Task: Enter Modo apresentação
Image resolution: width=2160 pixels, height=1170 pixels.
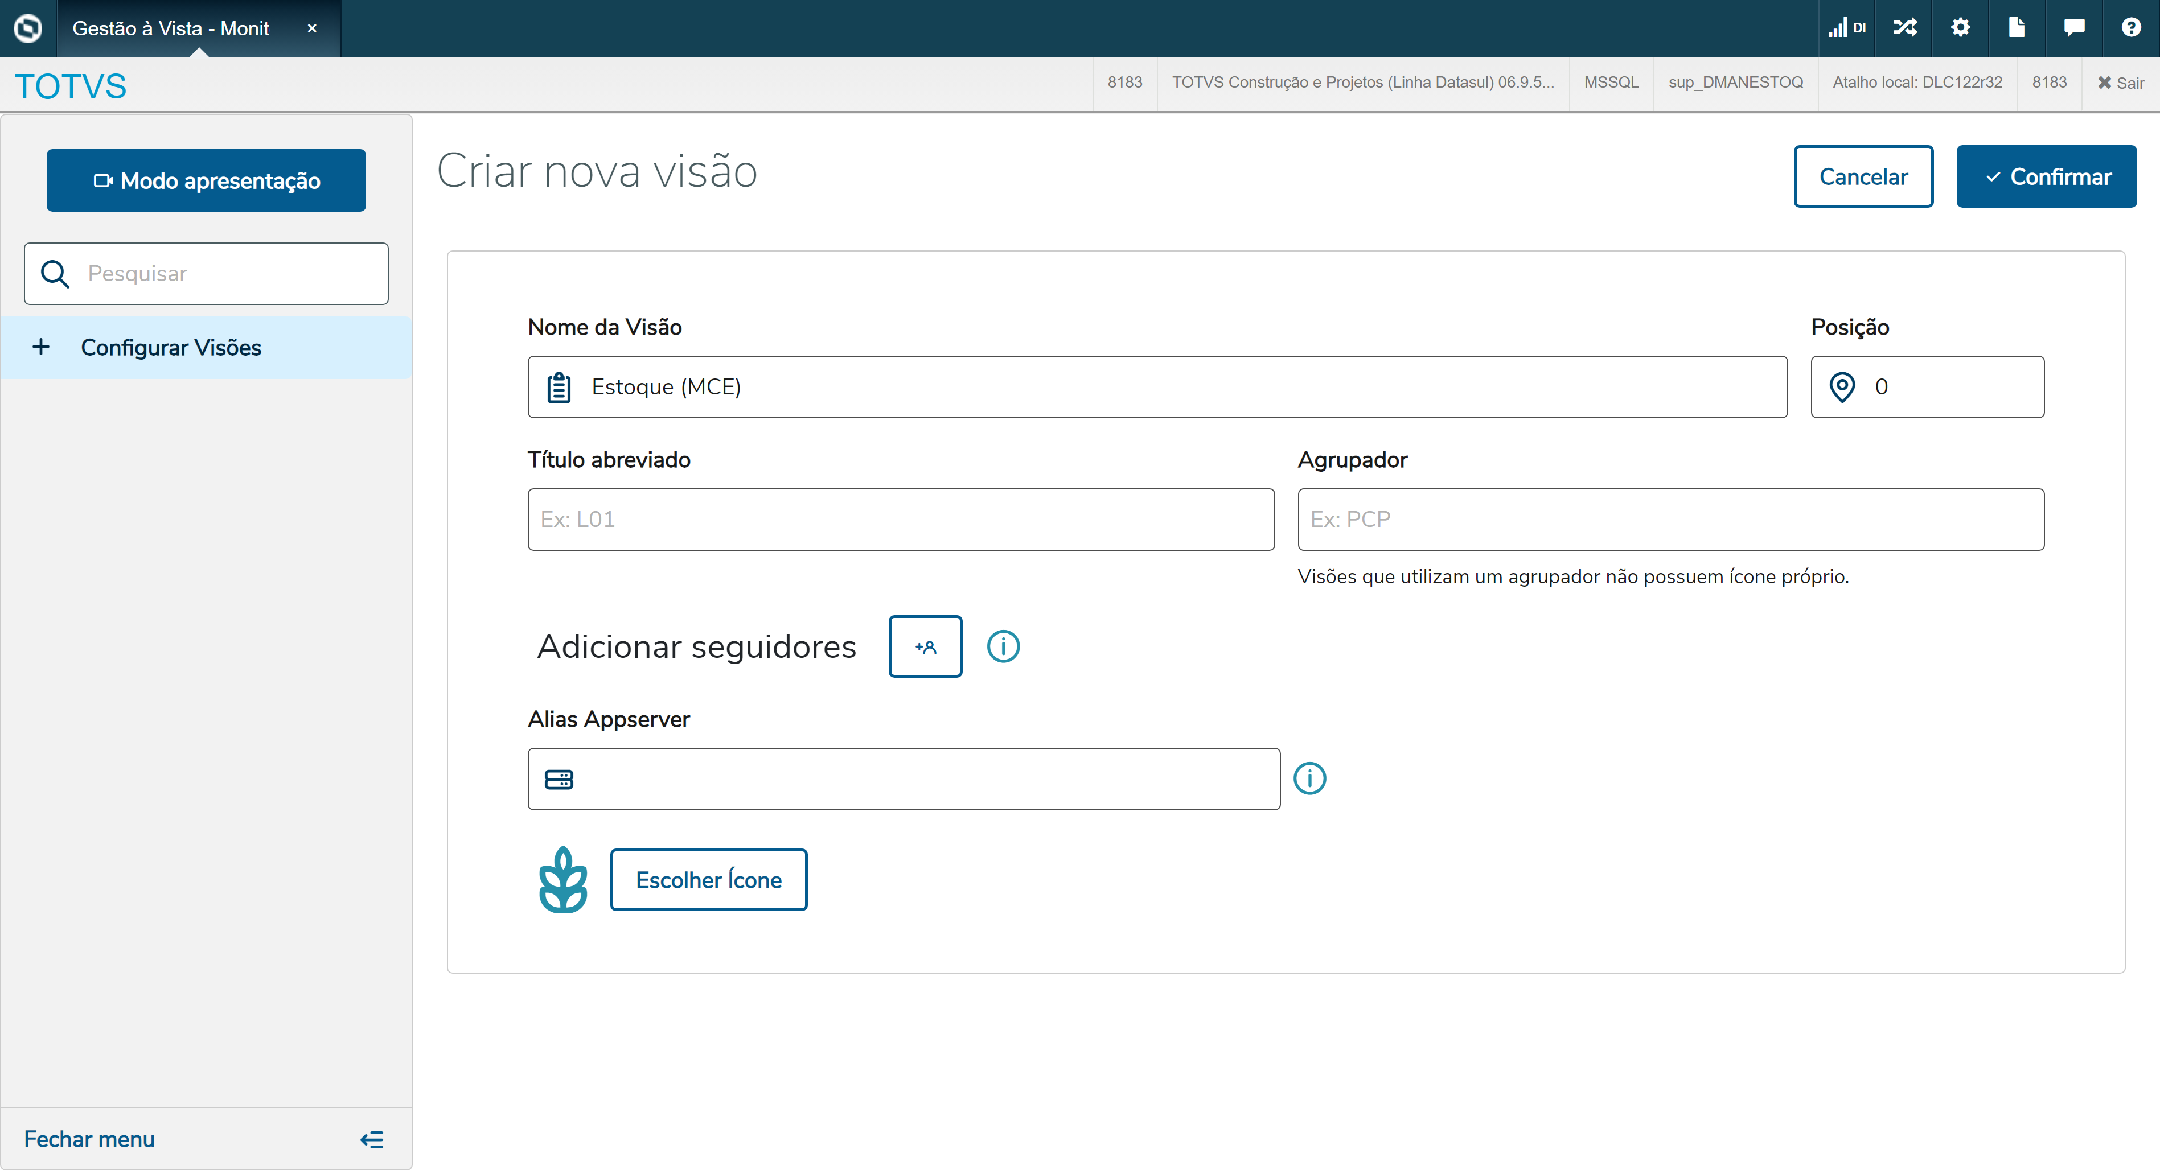Action: [x=206, y=180]
